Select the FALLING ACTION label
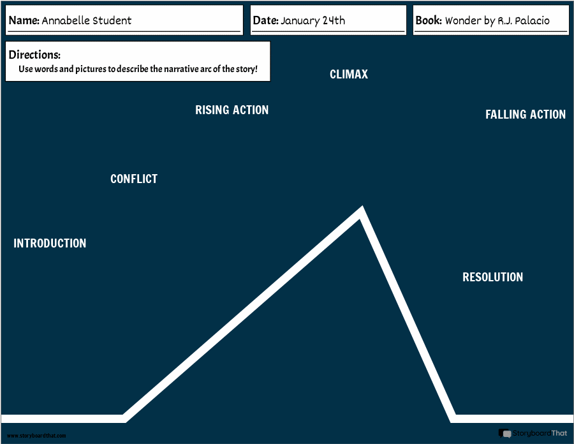 [526, 115]
